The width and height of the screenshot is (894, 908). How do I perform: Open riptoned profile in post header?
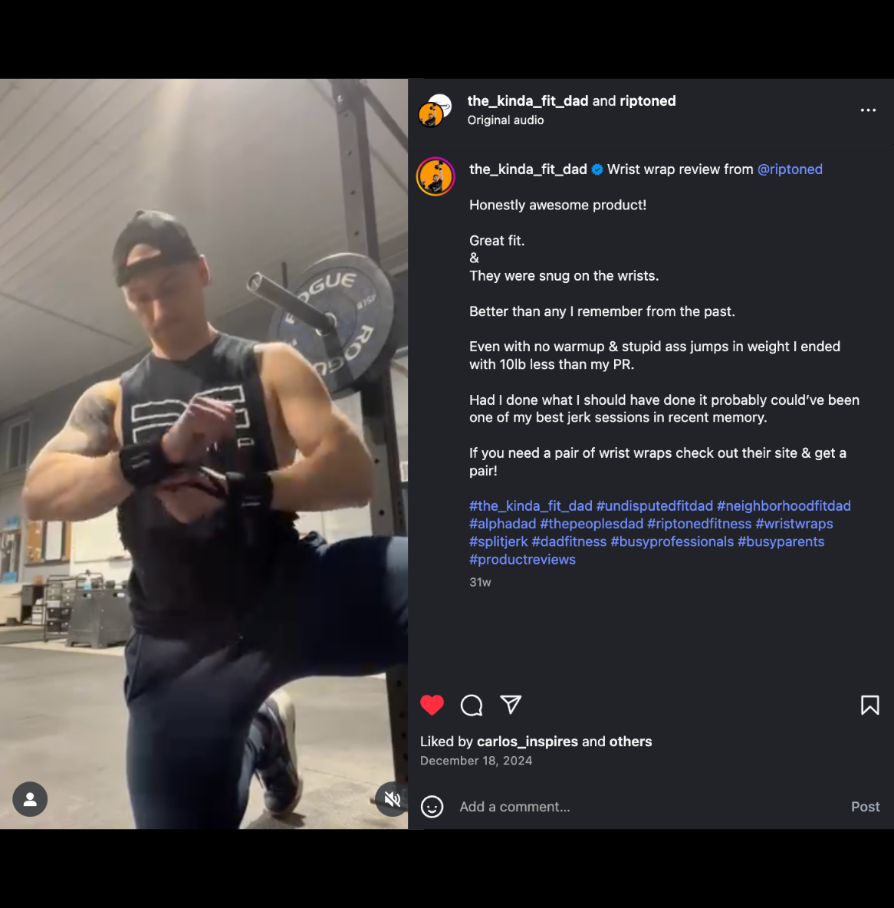pyautogui.click(x=648, y=101)
